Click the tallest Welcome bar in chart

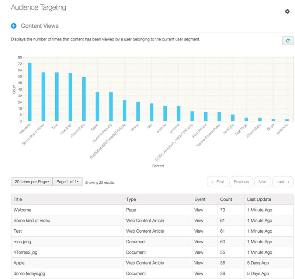30,92
